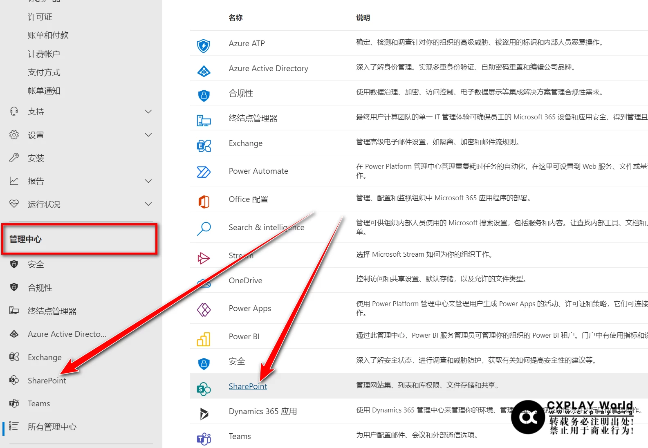Open sidebar 终结点管理器 admin center

(52, 311)
